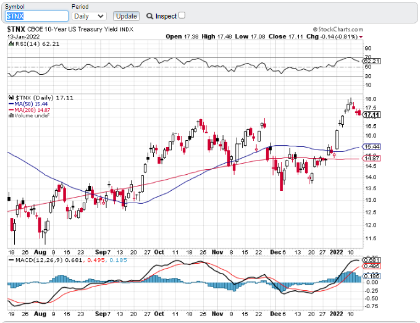Click the blue MA(50) 15.44 legend entry
420x323 pixels.
(x=28, y=104)
